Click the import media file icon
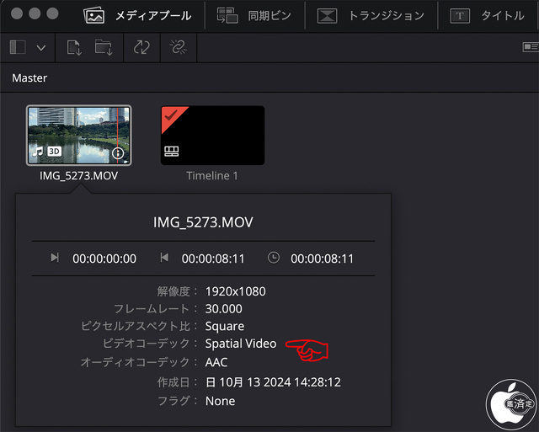The image size is (539, 432). coord(74,47)
